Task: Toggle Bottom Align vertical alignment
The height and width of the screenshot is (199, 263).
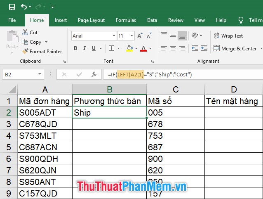Action: [x=182, y=36]
